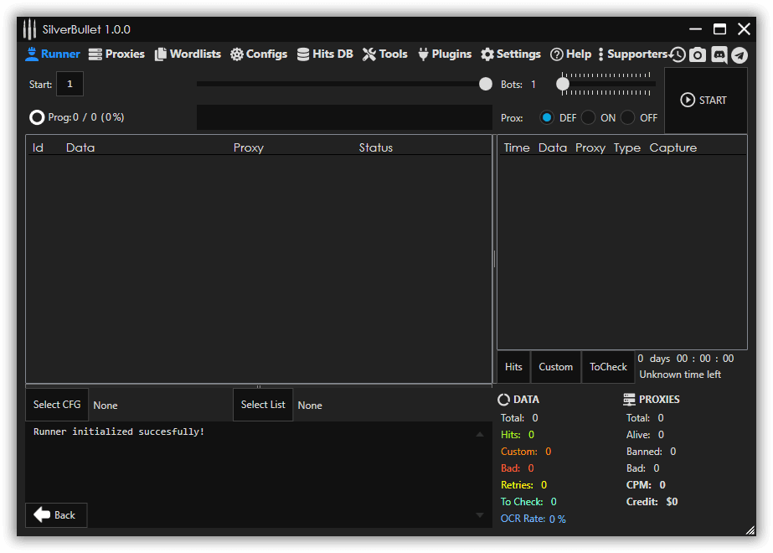Open the Select CFG chooser
This screenshot has height=553, width=773.
(x=56, y=405)
